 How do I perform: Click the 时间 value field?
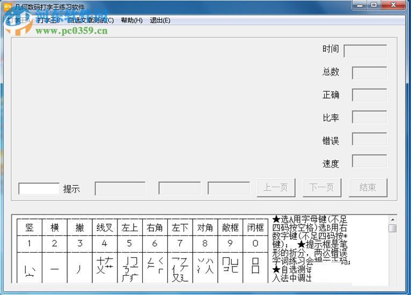click(365, 51)
